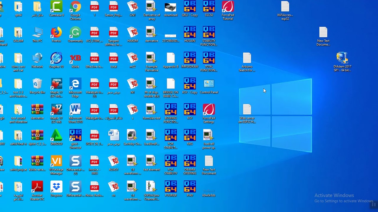Select the BOWING FUNCTIO... QB64 file

point(171,114)
